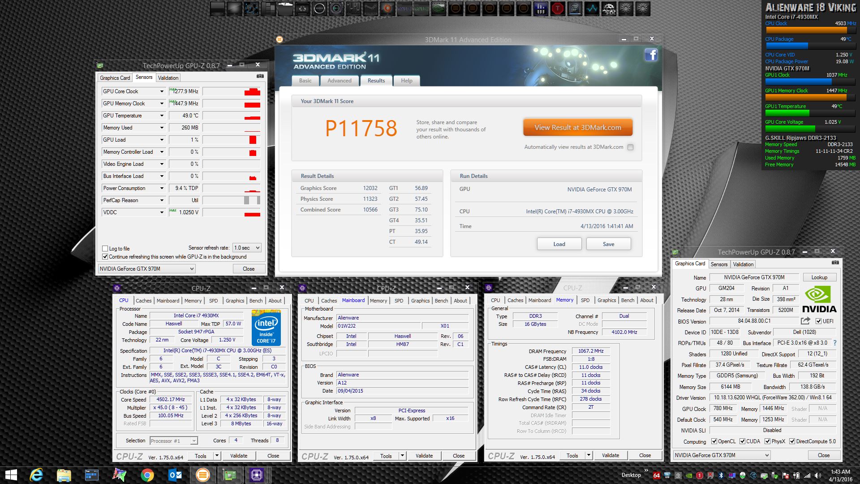This screenshot has height=484, width=860.
Task: Open Tools dropdown arrow in CPU-Z CPU window
Action: (x=217, y=456)
